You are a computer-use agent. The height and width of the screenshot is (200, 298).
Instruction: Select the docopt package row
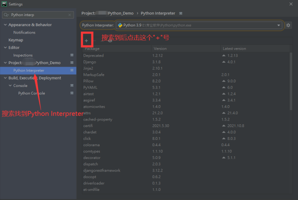pos(186,177)
